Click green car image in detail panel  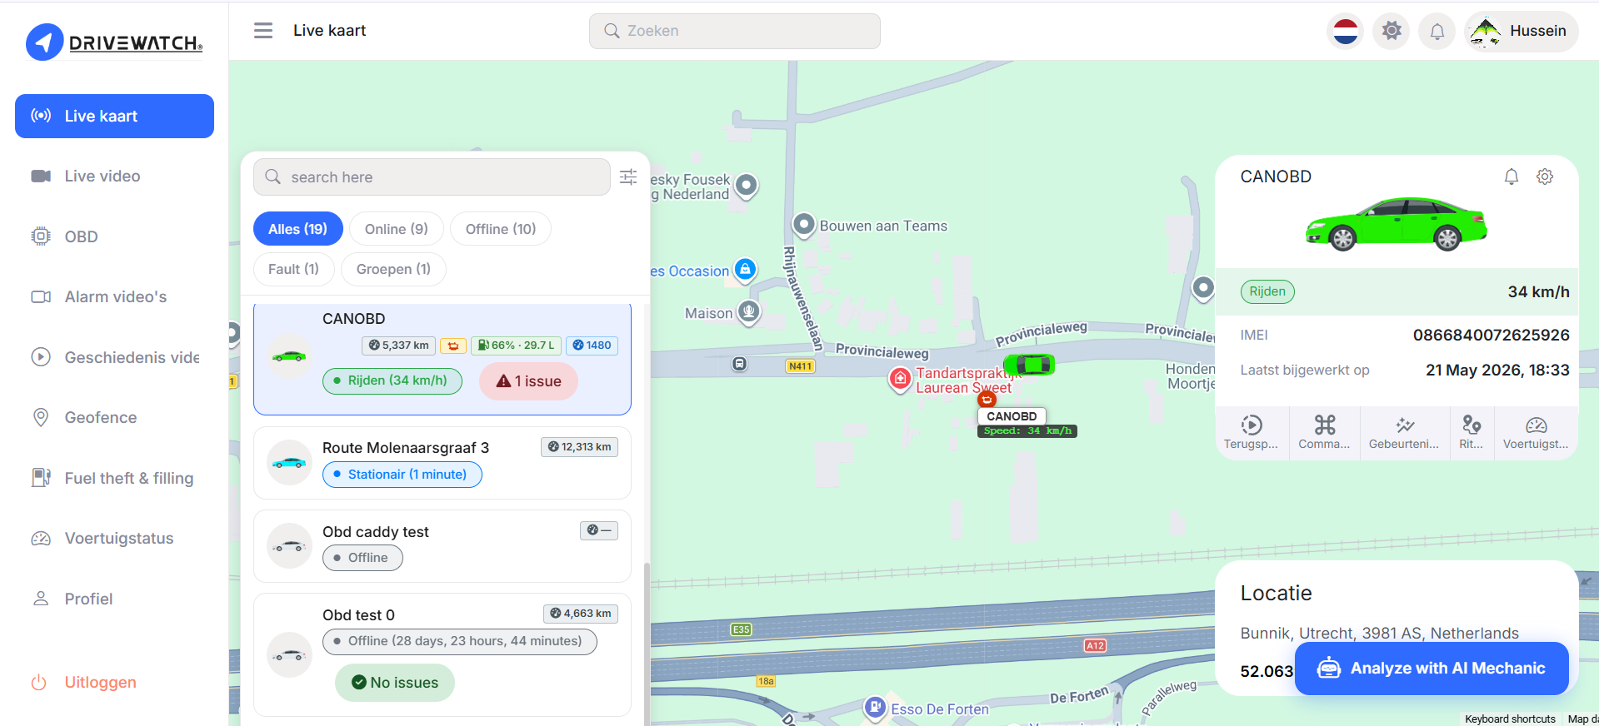click(1397, 224)
